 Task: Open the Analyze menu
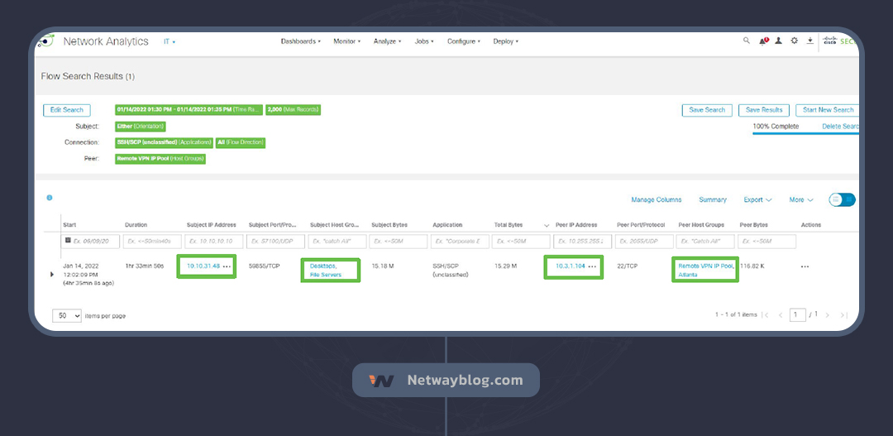tap(387, 41)
